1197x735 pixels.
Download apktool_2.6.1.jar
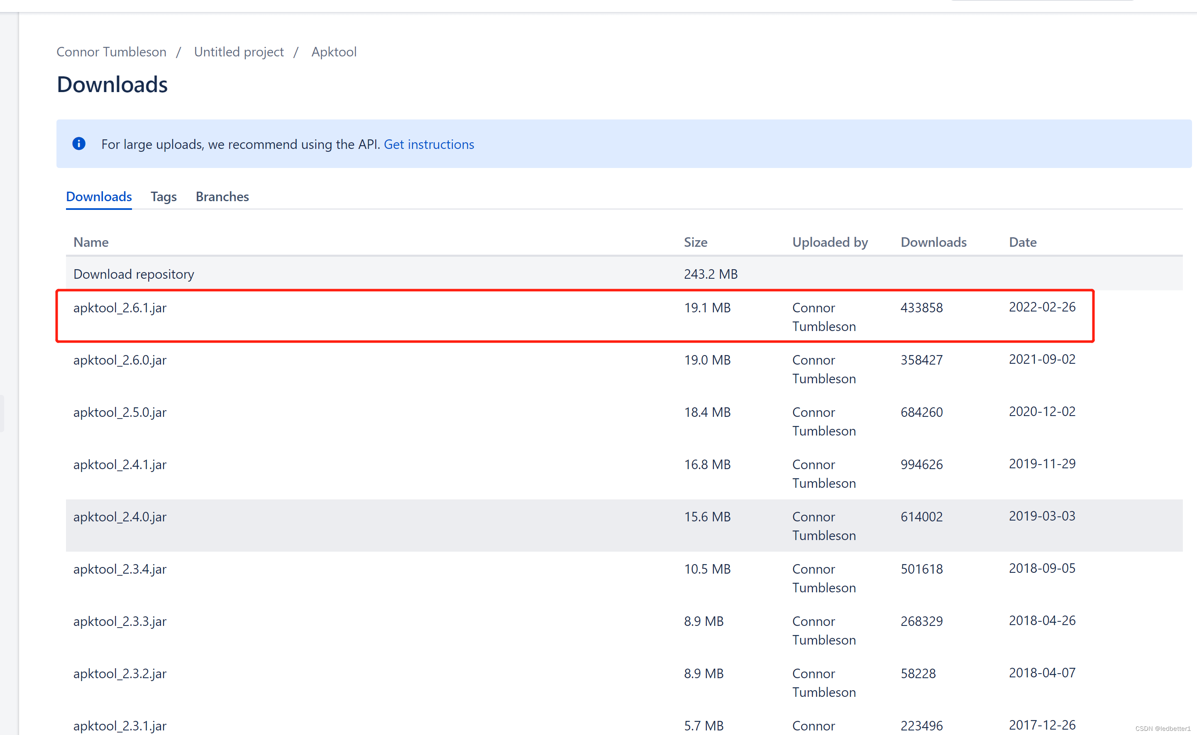(x=120, y=308)
